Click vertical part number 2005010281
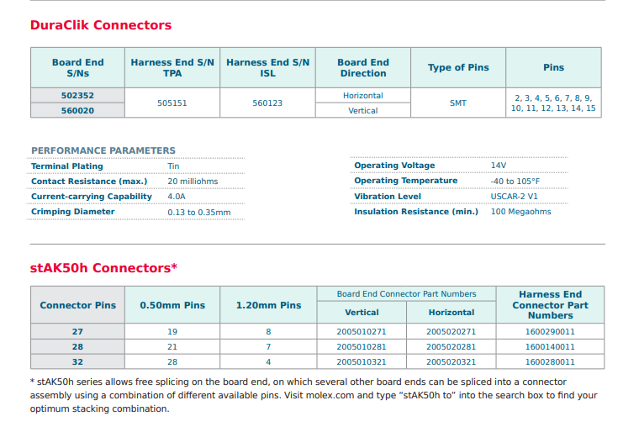 [x=362, y=346]
